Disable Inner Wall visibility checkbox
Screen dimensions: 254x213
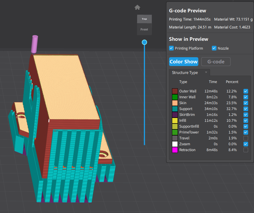tap(246, 97)
